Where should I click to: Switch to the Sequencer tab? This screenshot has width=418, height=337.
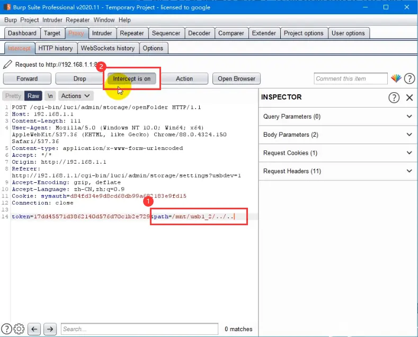pos(166,33)
